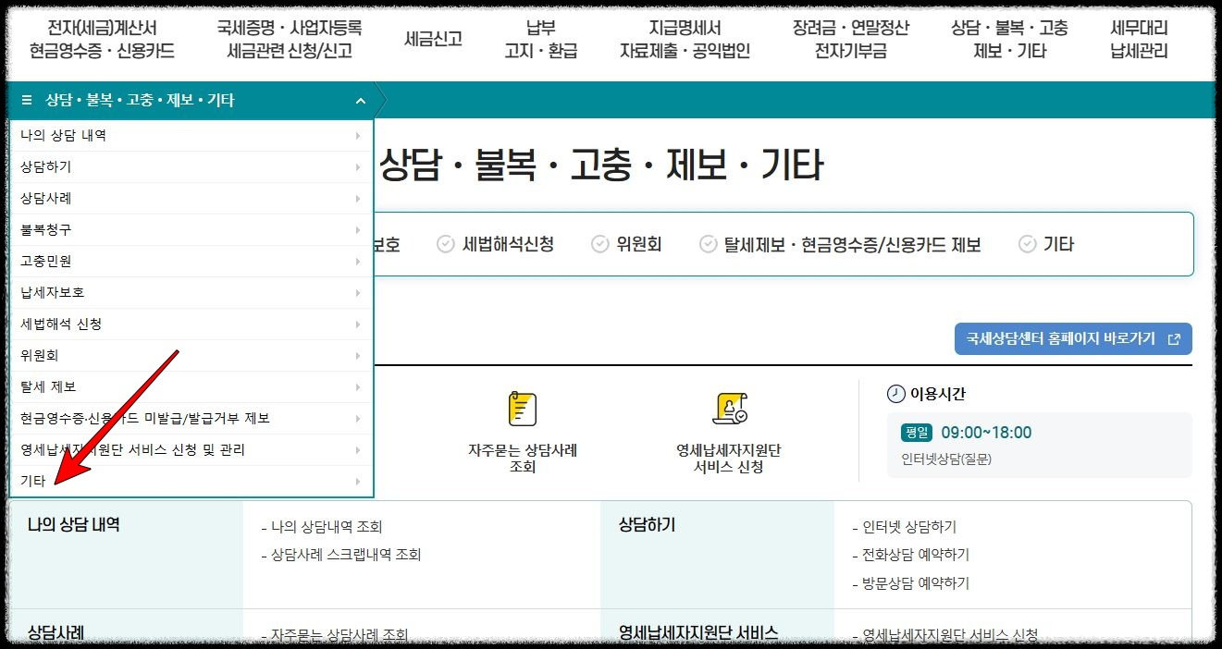
Task: Click the external link icon on 국세상담센터 button
Action: coord(1173,338)
